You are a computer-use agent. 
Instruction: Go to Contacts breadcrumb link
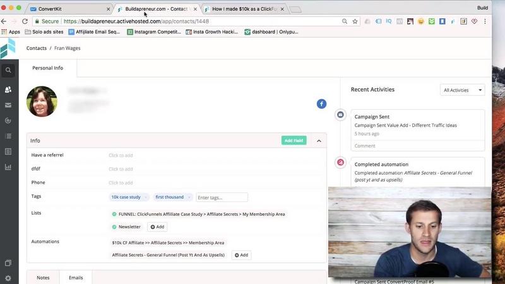coord(37,48)
